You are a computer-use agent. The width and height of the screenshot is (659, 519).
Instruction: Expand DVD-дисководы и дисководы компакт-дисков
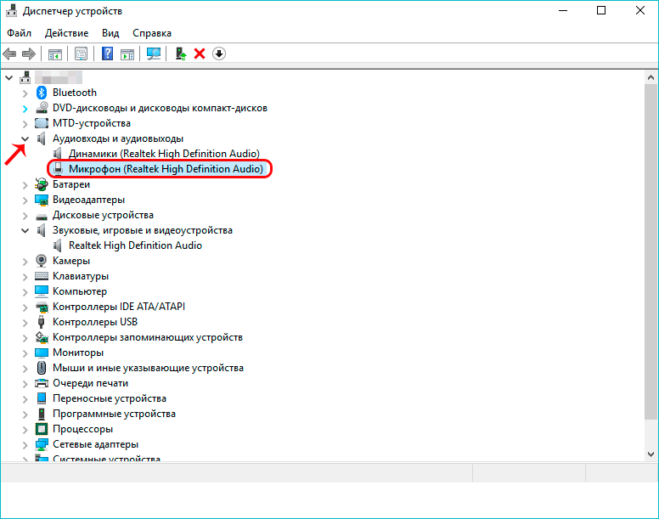click(x=25, y=109)
